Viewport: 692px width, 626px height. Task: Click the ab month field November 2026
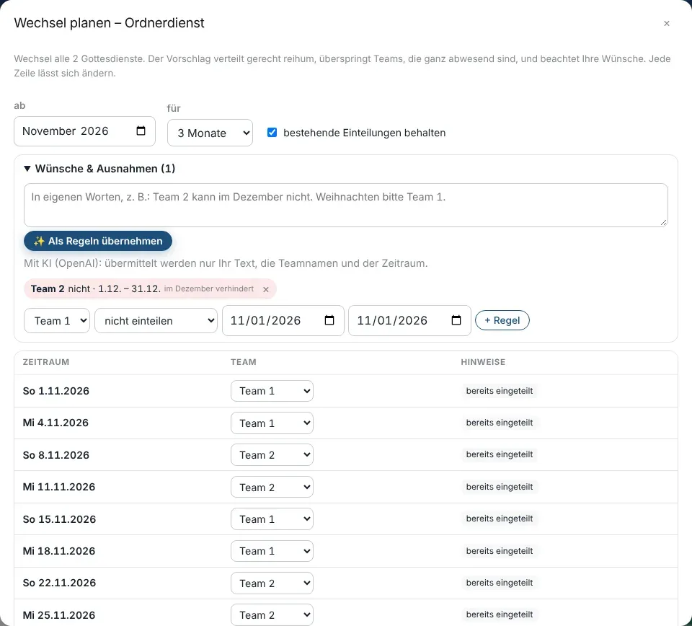pyautogui.click(x=84, y=131)
